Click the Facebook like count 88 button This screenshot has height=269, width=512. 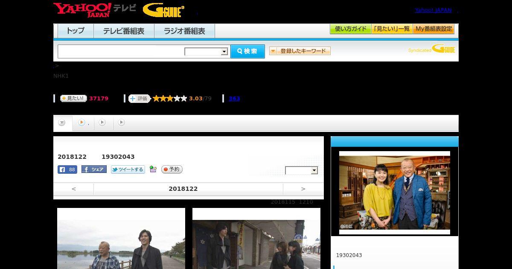click(x=67, y=170)
